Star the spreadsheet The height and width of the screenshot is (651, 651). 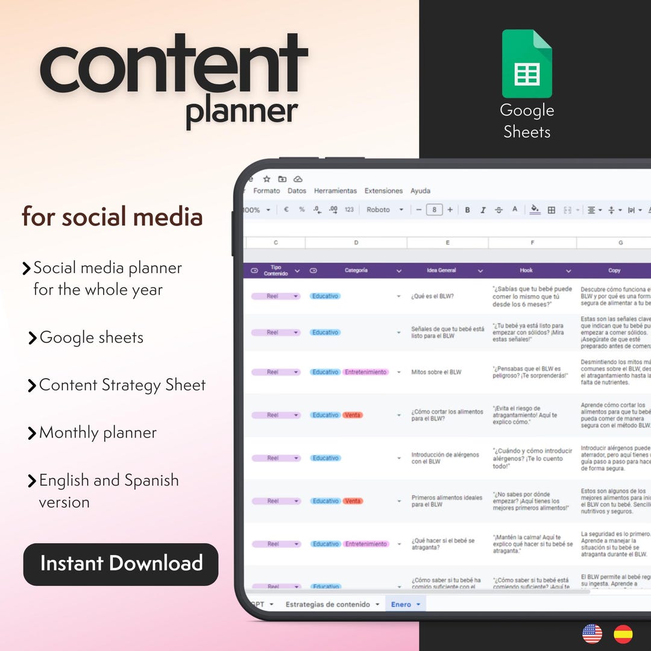coord(266,179)
